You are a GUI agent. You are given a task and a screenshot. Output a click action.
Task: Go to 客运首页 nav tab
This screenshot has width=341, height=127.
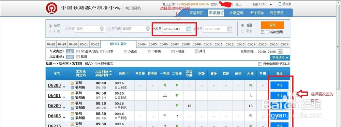[196, 13]
